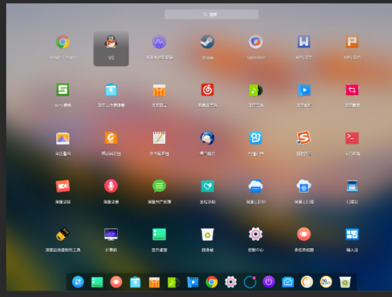
Task: Open WPS Spreadsheets with the green S
Action: (63, 90)
